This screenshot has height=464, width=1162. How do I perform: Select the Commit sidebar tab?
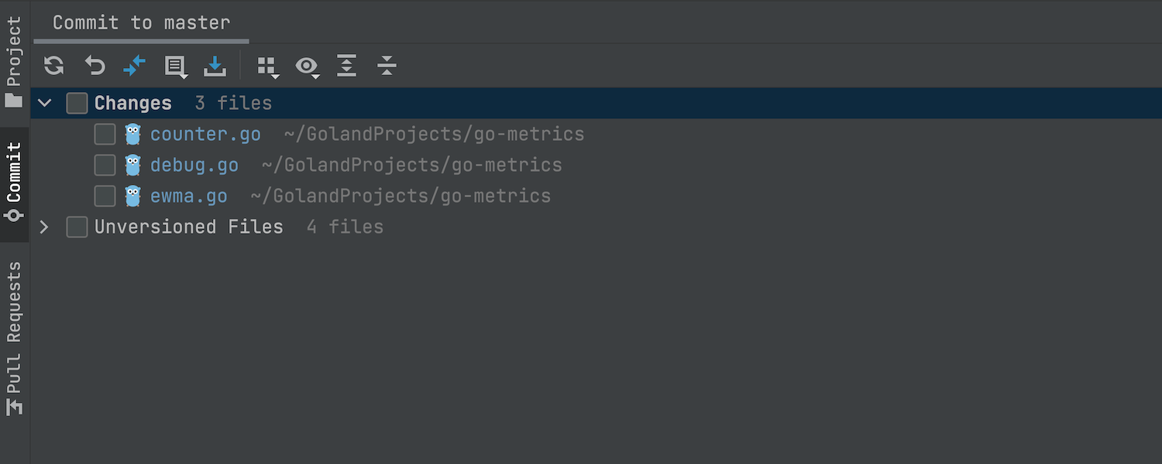click(14, 183)
